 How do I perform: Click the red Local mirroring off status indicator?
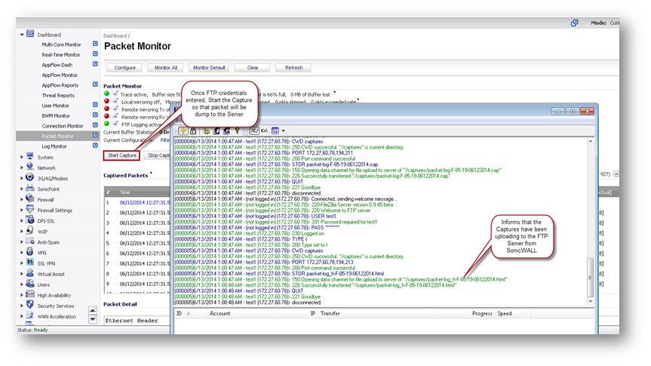[106, 101]
